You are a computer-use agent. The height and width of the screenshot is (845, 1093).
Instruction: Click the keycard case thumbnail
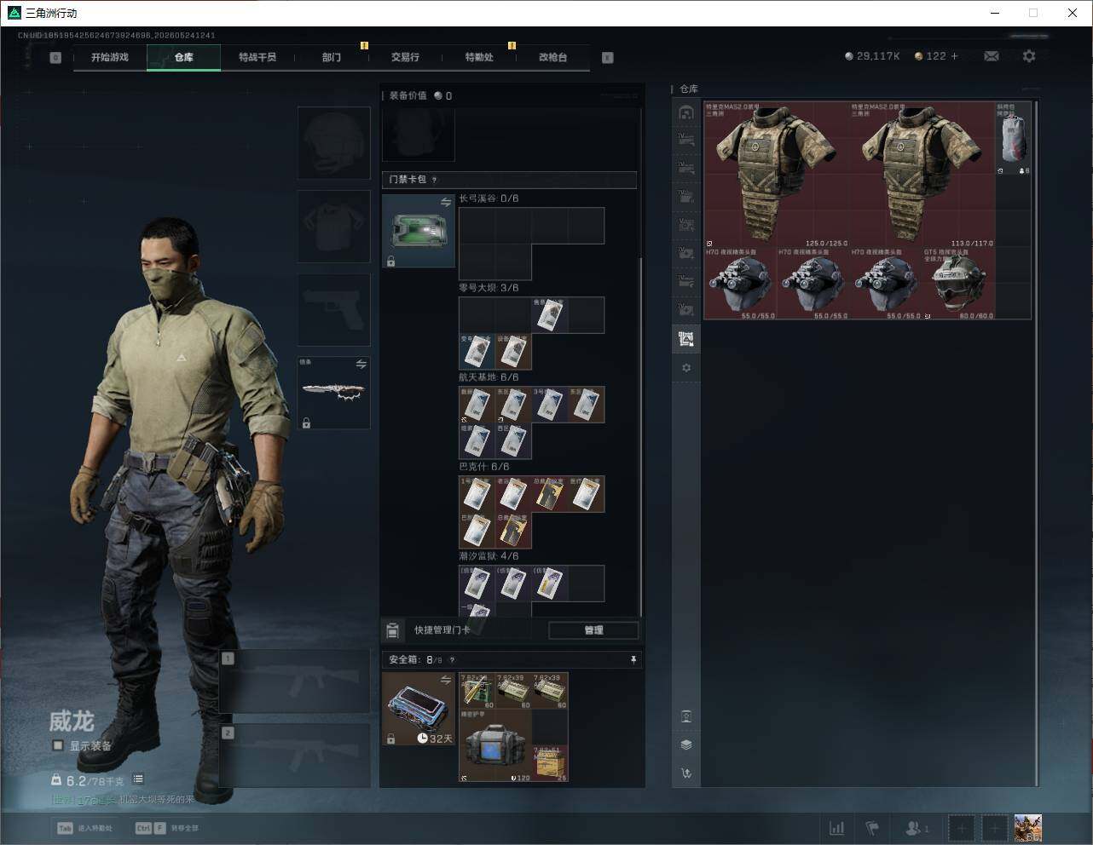click(419, 231)
